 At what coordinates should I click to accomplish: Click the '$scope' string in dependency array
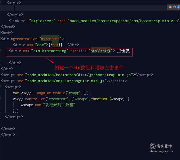81,99
